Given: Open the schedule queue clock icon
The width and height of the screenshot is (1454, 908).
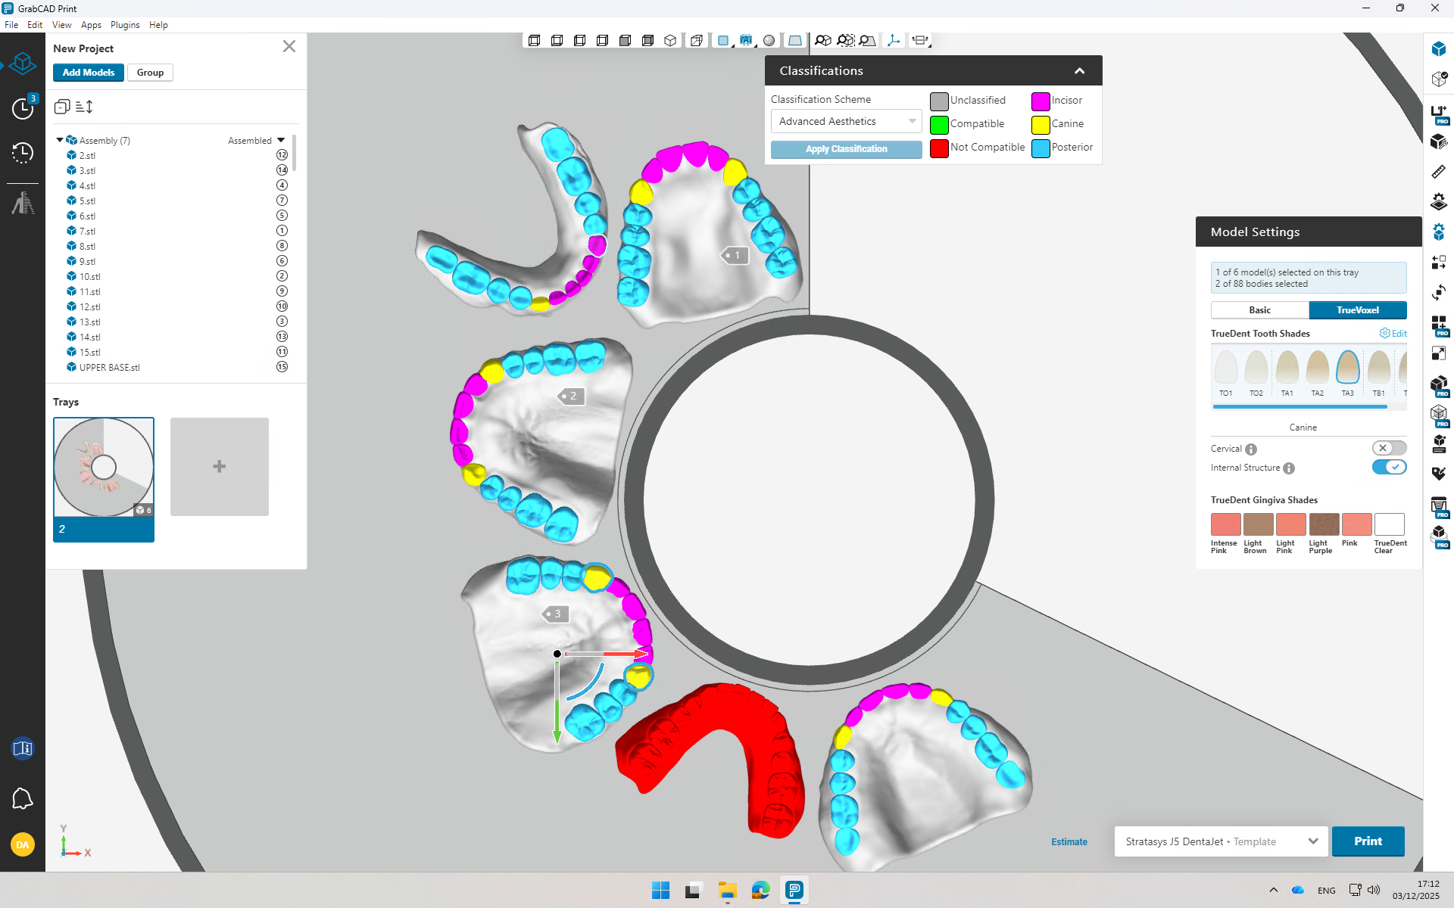Looking at the screenshot, I should coord(23,108).
